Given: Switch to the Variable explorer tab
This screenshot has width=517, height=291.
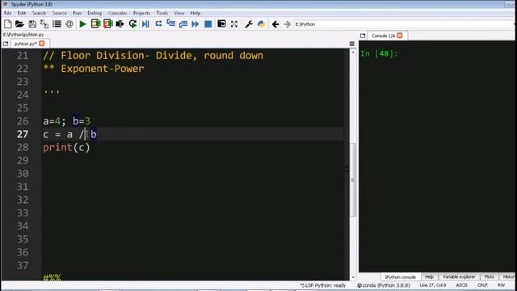Looking at the screenshot, I should 459,276.
